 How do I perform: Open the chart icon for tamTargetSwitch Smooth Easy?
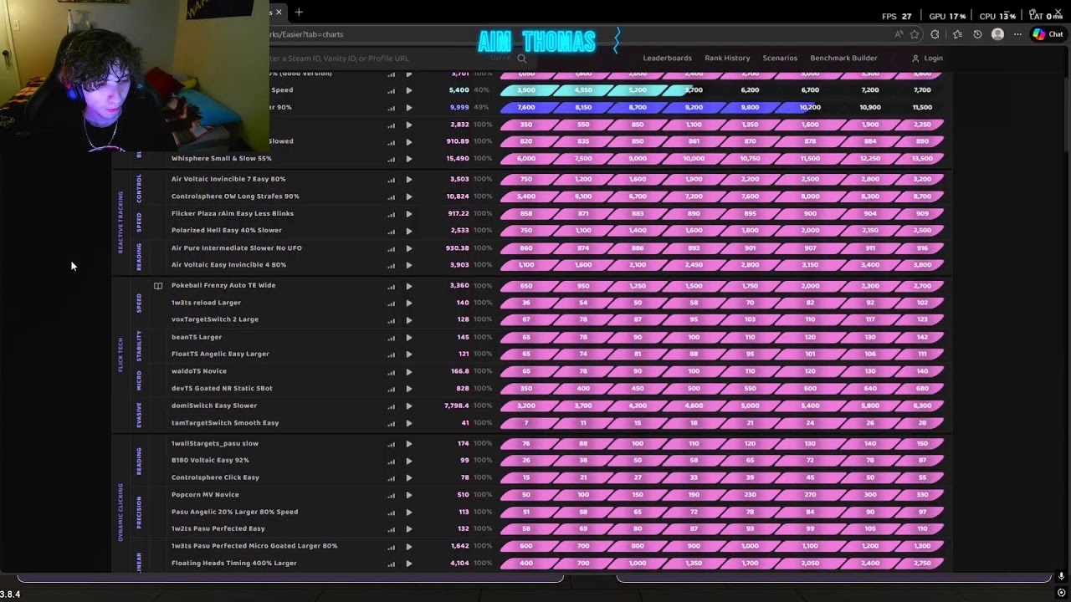tap(392, 423)
